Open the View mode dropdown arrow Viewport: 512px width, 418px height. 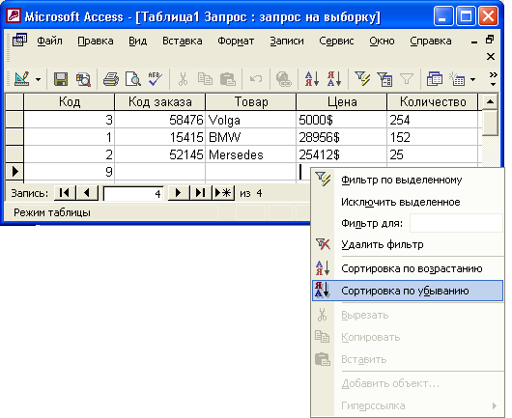pos(39,79)
